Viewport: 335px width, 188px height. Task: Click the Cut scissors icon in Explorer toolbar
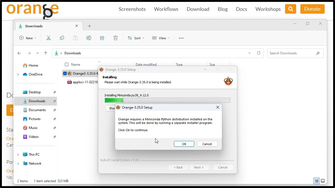click(49, 38)
